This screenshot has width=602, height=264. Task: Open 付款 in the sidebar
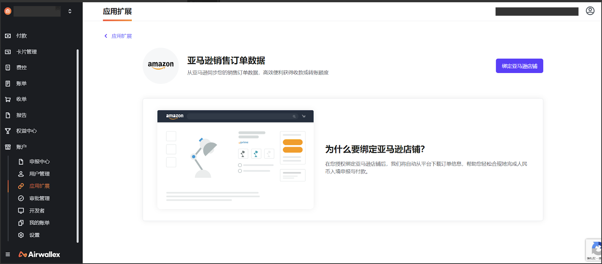click(x=21, y=36)
